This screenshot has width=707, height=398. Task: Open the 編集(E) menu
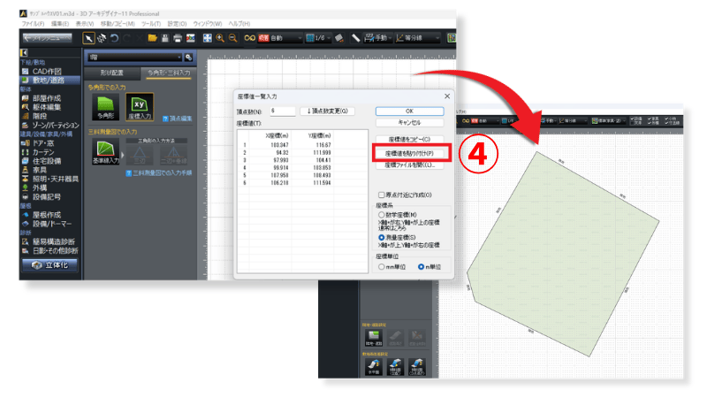point(60,23)
